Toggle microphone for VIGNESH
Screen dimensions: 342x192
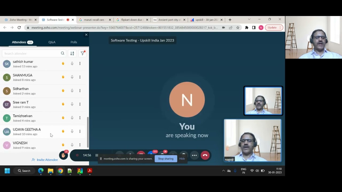[x=72, y=145]
